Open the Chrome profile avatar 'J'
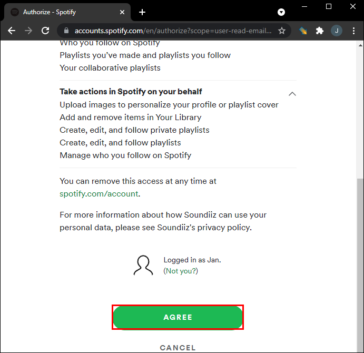The width and height of the screenshot is (364, 353). point(336,31)
